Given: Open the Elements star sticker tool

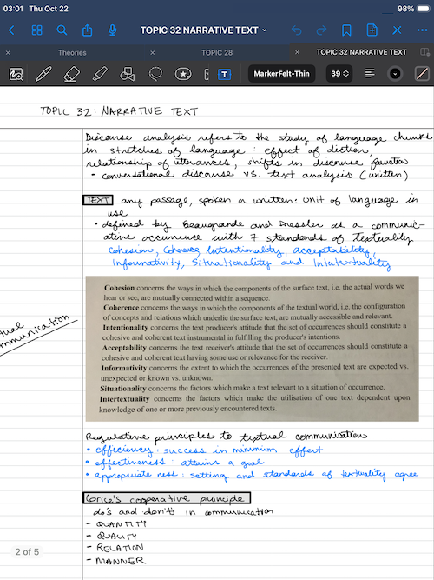Looking at the screenshot, I should pyautogui.click(x=183, y=74).
